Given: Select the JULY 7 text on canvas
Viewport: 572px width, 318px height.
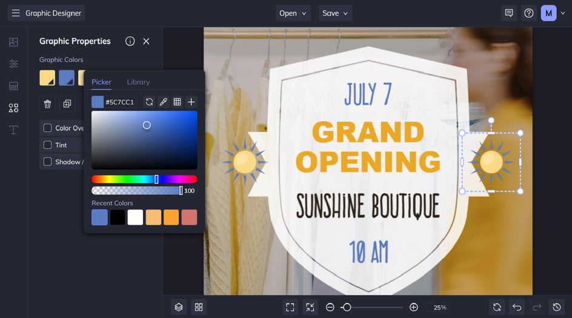Looking at the screenshot, I should [x=368, y=94].
